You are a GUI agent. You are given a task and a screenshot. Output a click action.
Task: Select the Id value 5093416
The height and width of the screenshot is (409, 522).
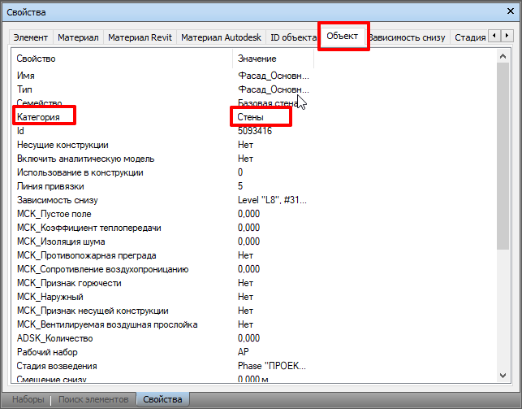[254, 131]
